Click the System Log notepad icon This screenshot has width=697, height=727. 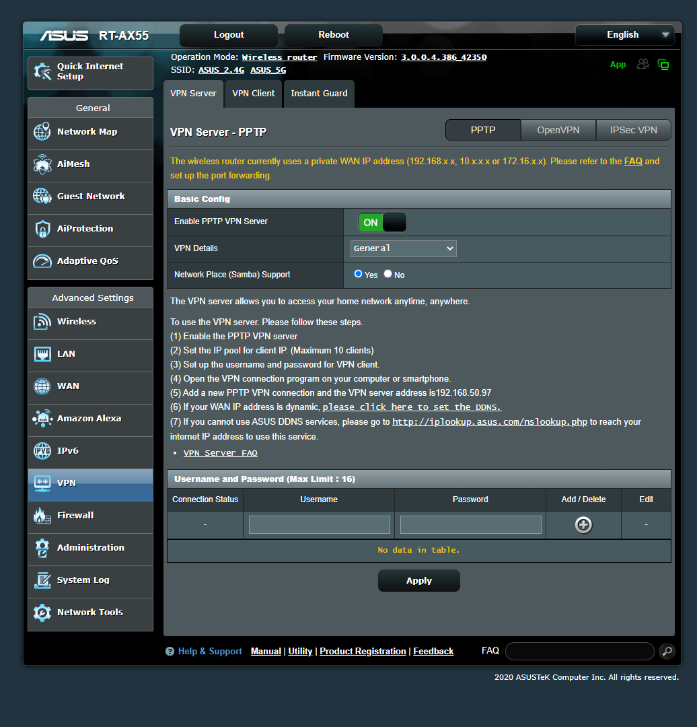pyautogui.click(x=42, y=580)
